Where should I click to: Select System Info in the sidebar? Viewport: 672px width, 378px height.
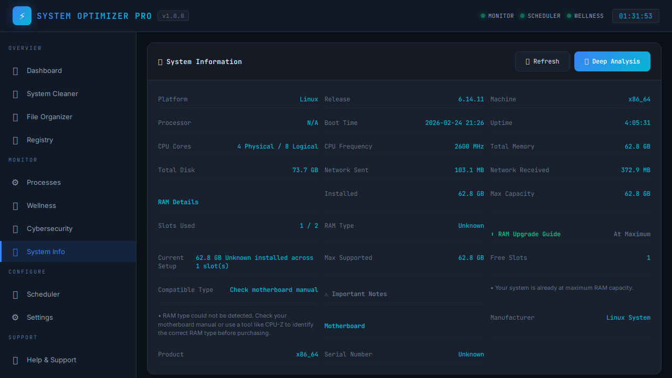(x=46, y=251)
